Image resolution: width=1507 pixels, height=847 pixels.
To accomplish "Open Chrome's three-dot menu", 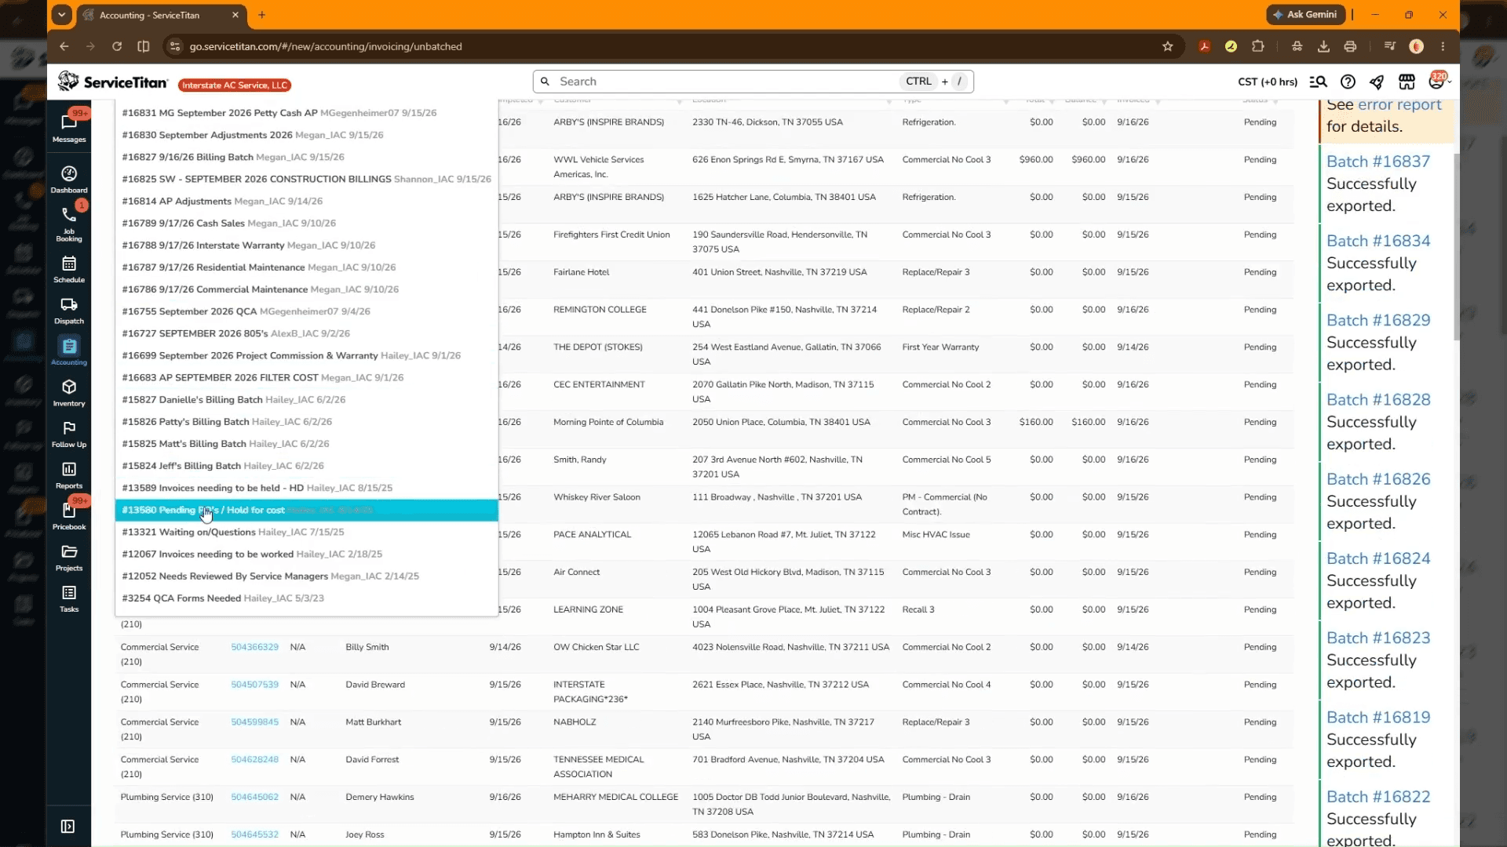I will click(1443, 46).
